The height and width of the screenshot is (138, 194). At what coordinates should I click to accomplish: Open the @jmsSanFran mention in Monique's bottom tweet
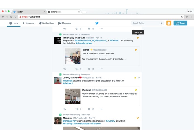pos(70,121)
